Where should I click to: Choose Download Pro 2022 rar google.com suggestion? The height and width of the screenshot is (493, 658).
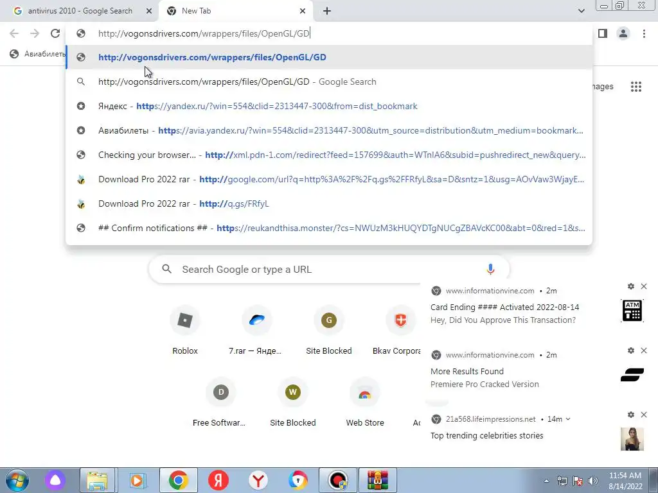[x=329, y=179]
